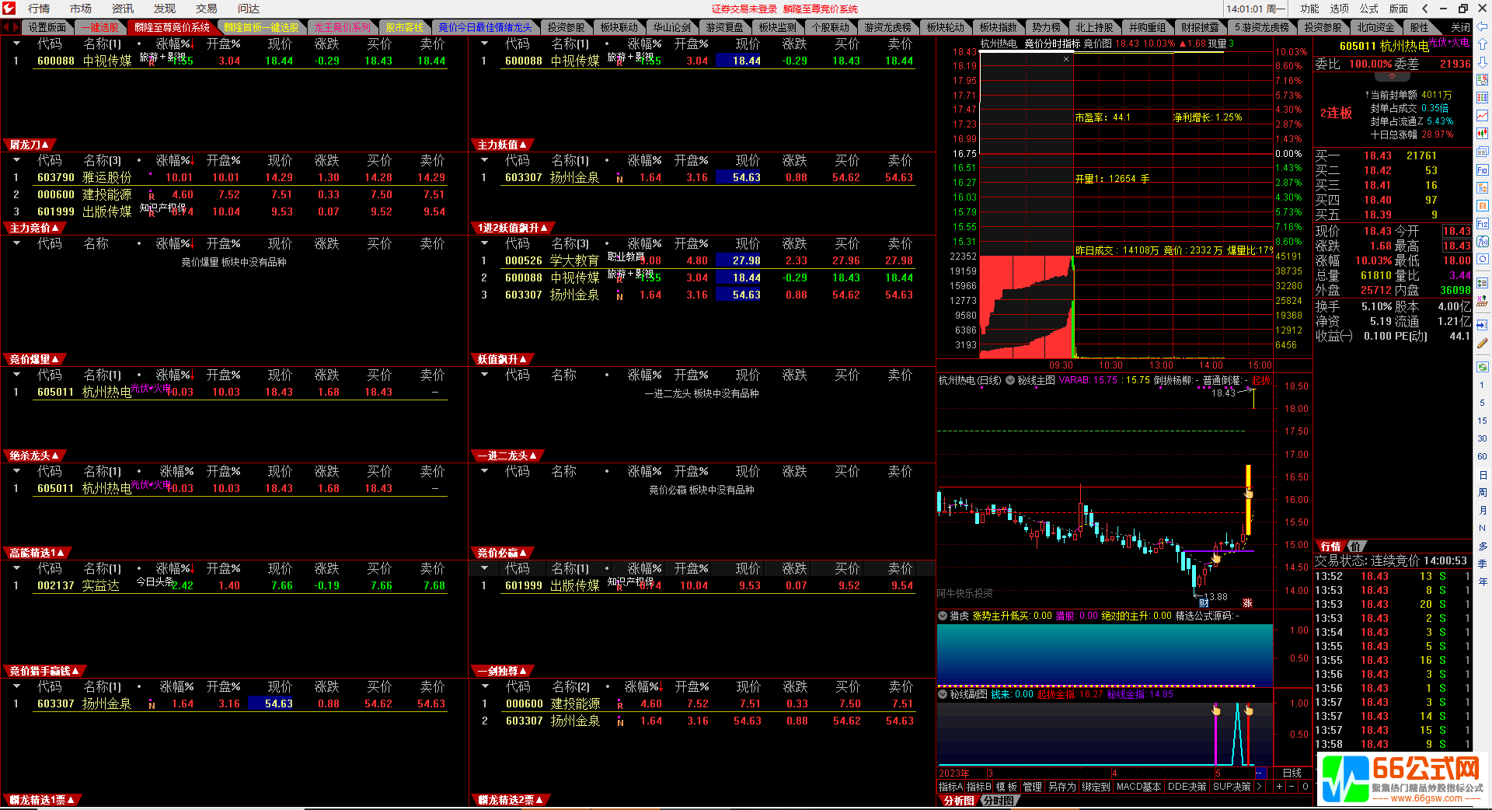Image resolution: width=1492 pixels, height=810 pixels.
Task: Collapse the order book panel chevron
Action: (1392, 77)
